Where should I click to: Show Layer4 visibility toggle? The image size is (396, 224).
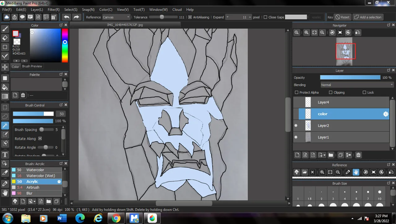click(x=296, y=102)
